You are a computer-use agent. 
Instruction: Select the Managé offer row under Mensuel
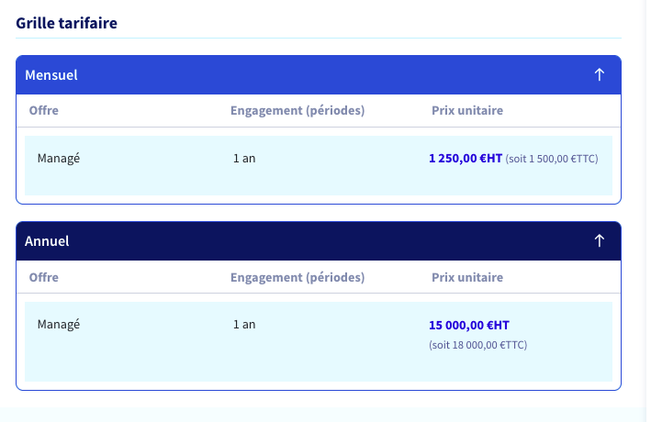coord(319,165)
